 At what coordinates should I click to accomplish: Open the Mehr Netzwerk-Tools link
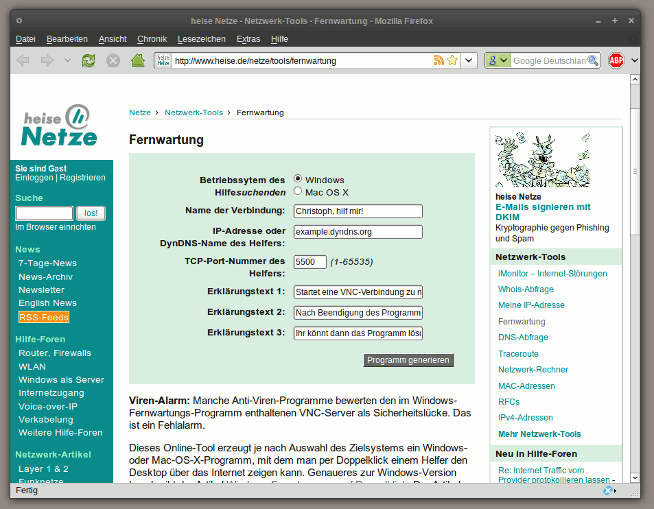539,434
